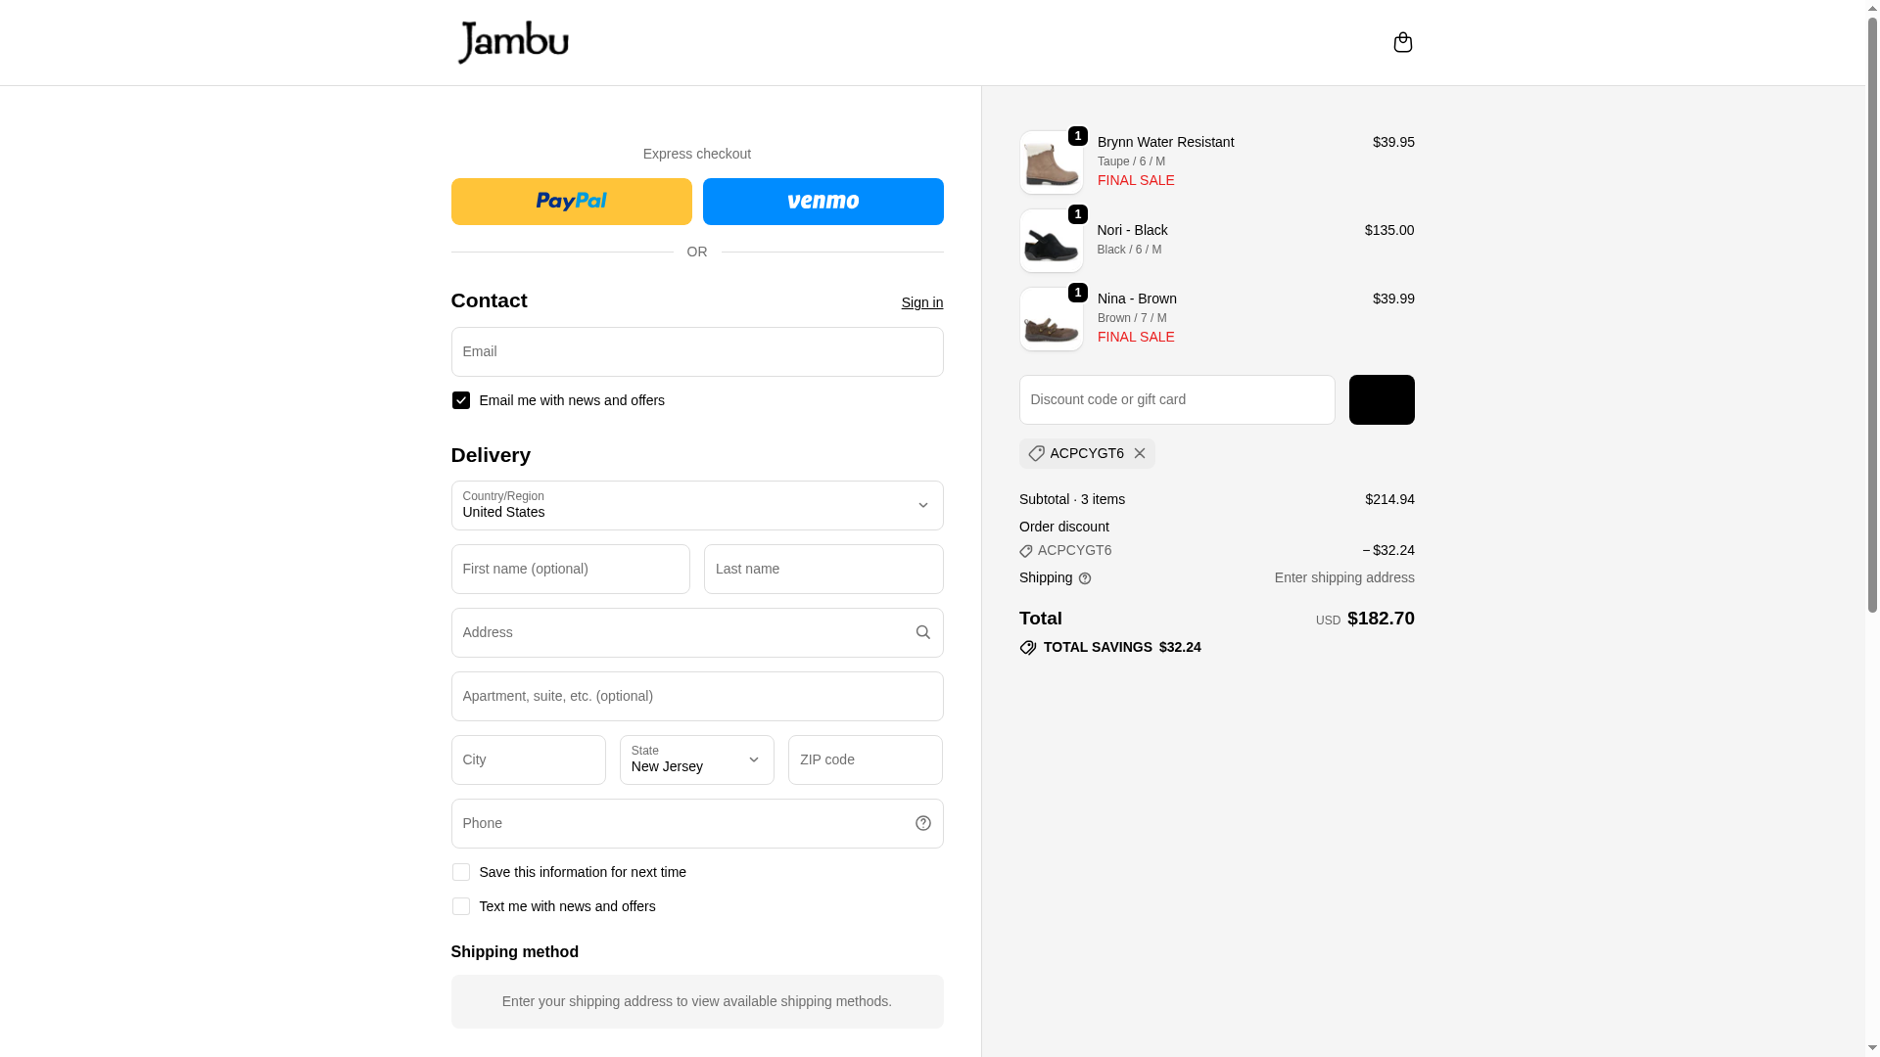Screen dimensions: 1880x1057
Task: Click the phone field help icon
Action: coord(922,823)
